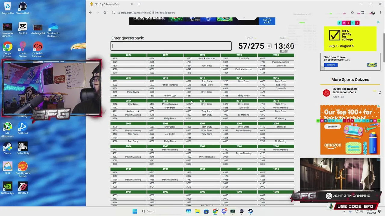Click the Chrome address bar URL
The width and height of the screenshot is (385, 216).
[146, 13]
